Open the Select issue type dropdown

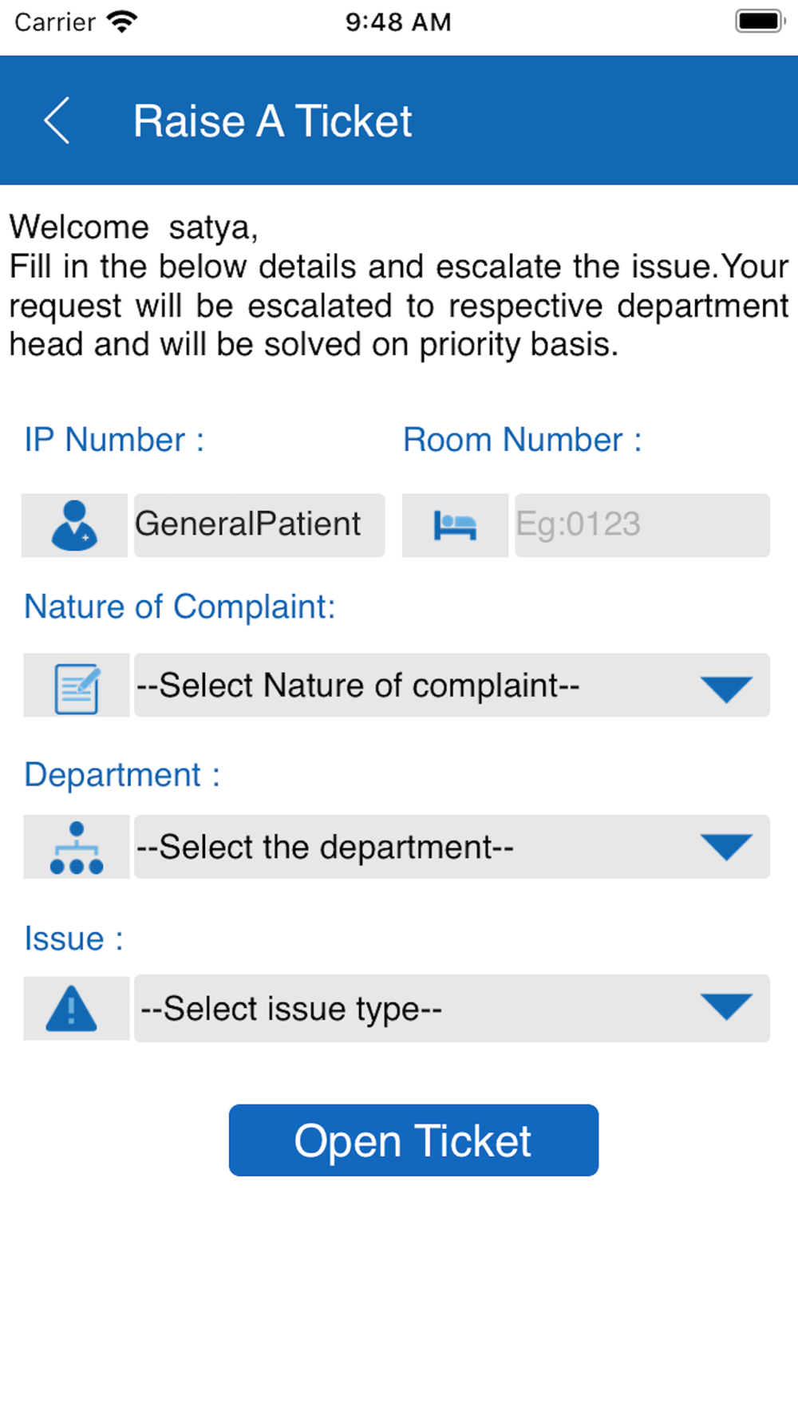coord(452,1008)
